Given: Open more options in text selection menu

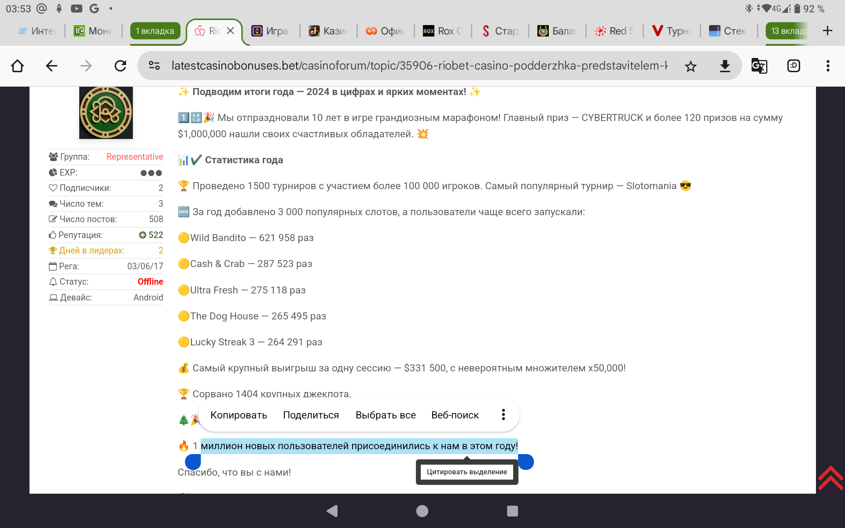Looking at the screenshot, I should [x=503, y=414].
